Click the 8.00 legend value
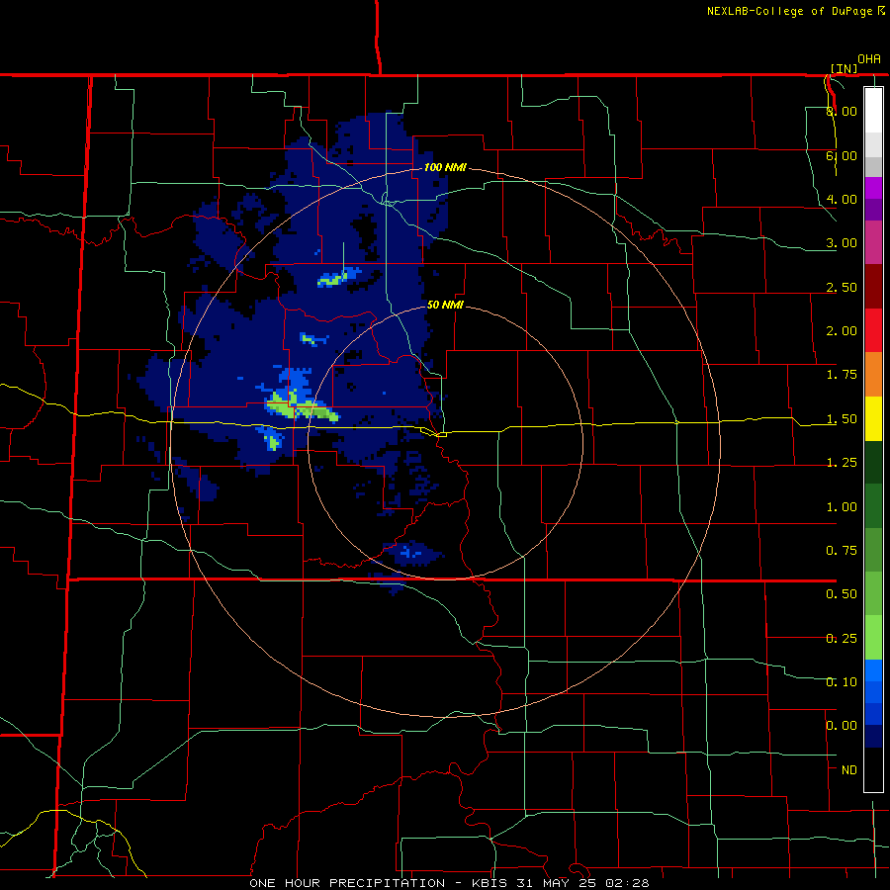Image resolution: width=890 pixels, height=890 pixels. click(842, 111)
